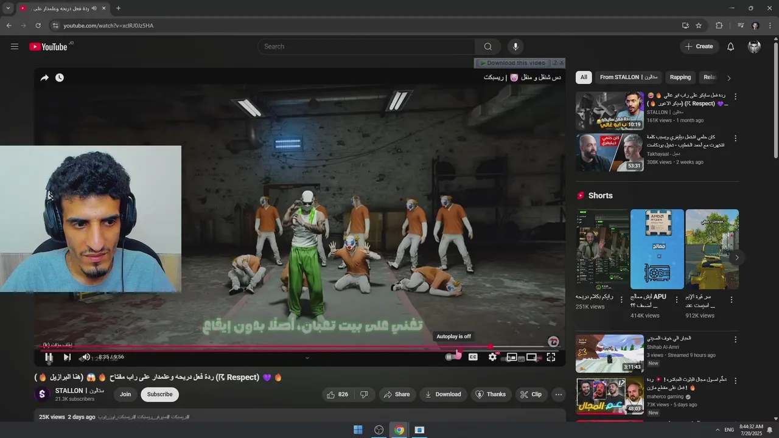
Task: Open more actions three-dot menu below the video
Action: click(x=558, y=394)
